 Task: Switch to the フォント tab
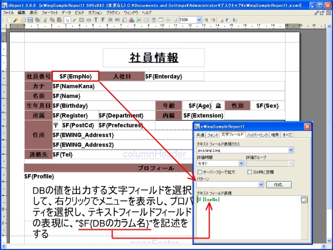(x=212, y=135)
